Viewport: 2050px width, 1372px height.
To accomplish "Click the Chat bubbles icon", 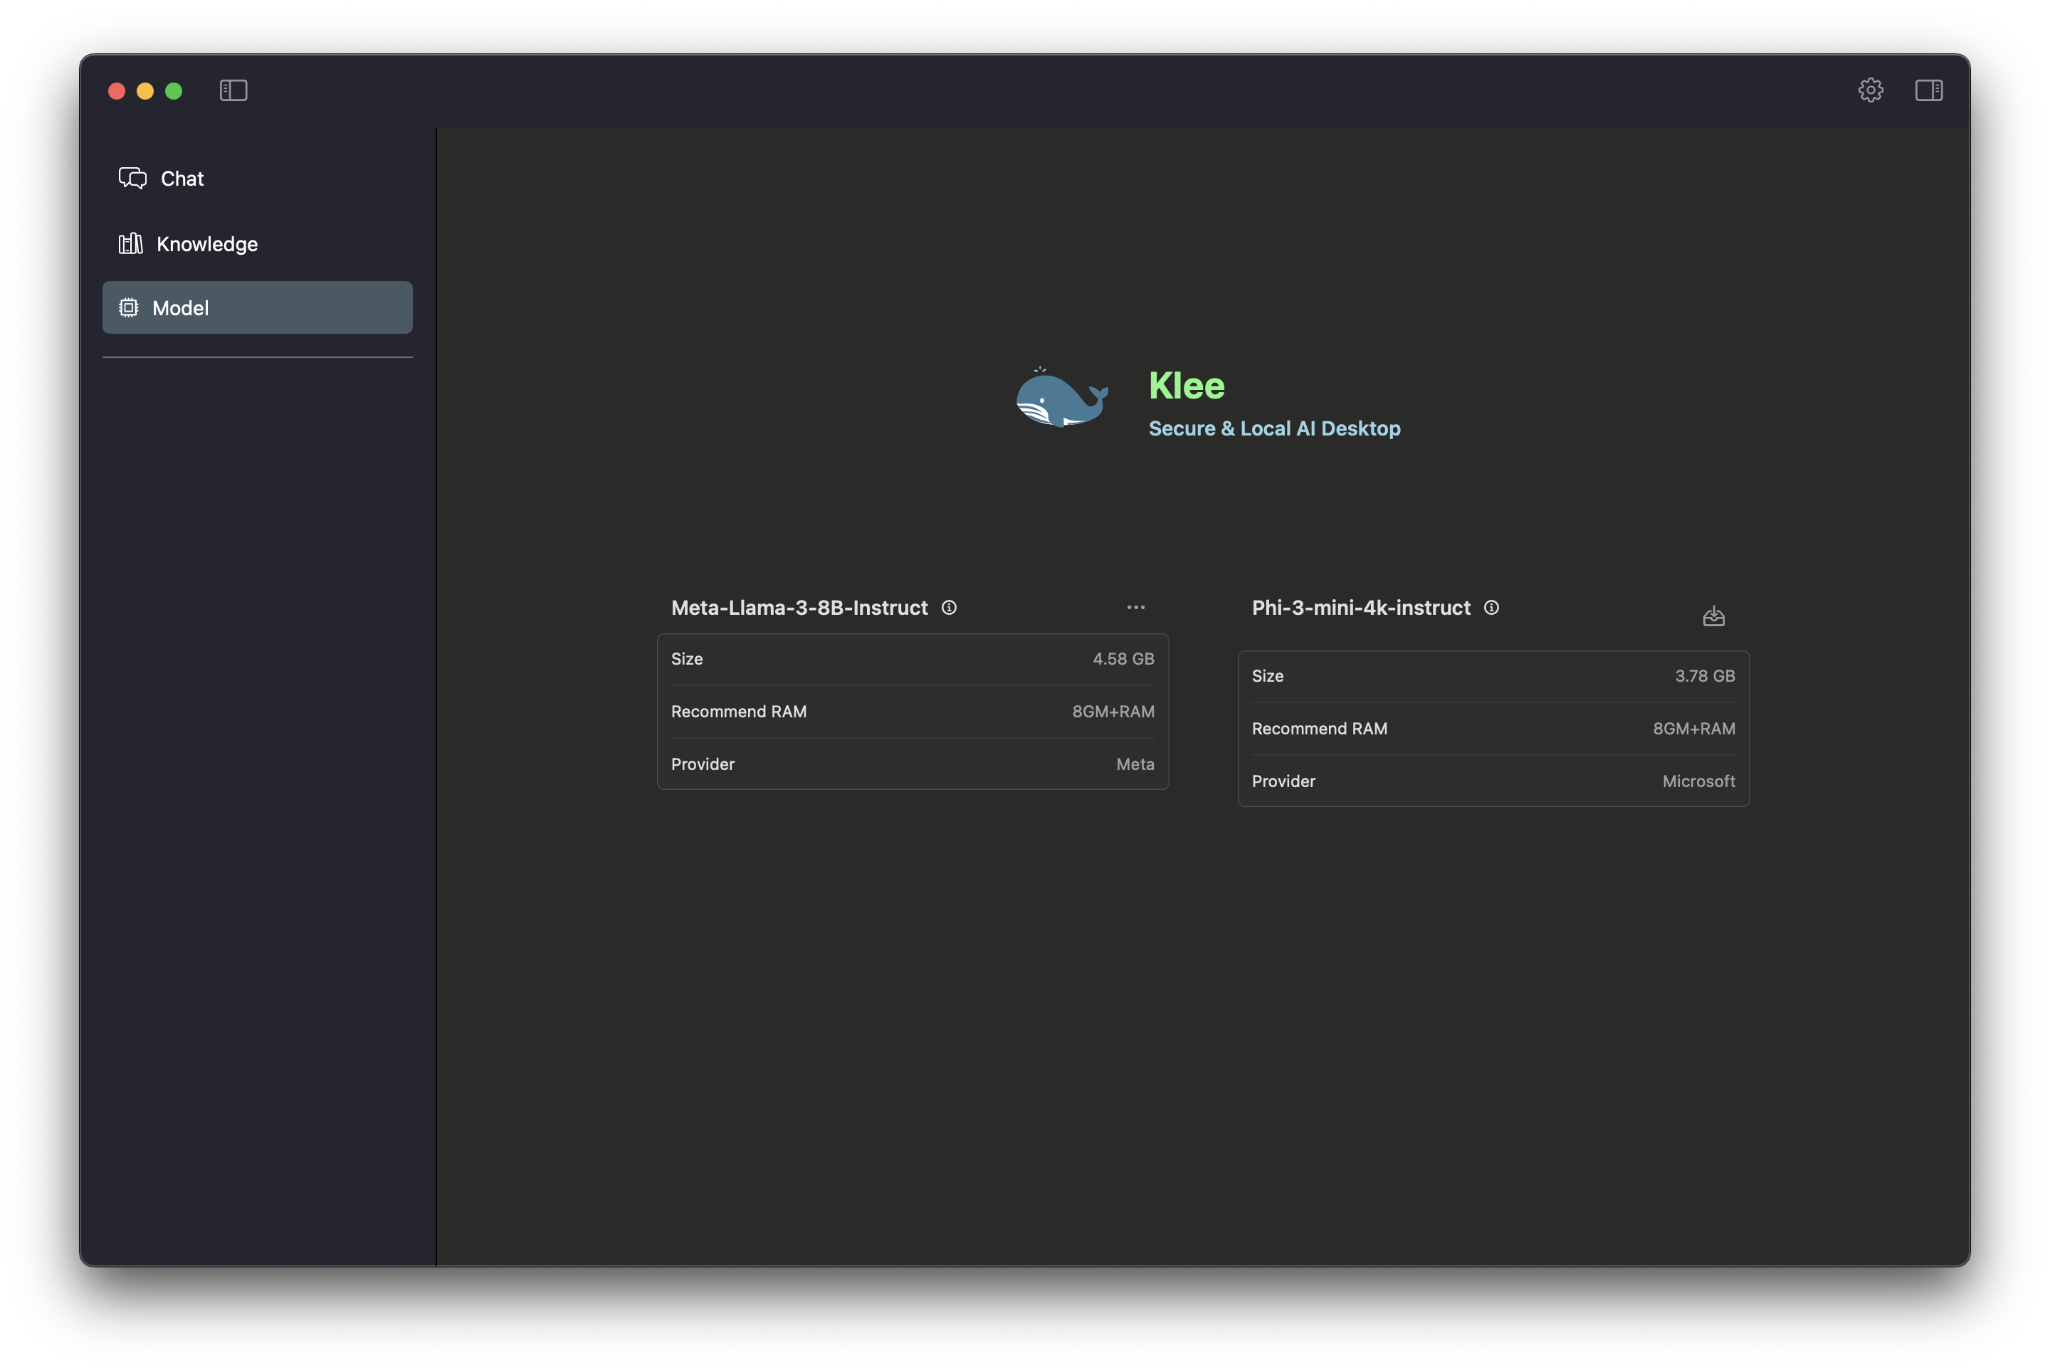I will pyautogui.click(x=132, y=179).
